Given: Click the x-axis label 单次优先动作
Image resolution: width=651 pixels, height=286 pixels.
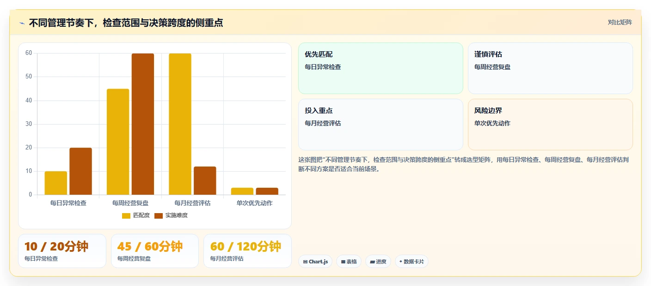Looking at the screenshot, I should [255, 203].
